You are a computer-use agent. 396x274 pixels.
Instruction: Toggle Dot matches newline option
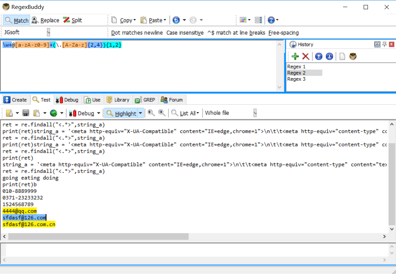pyautogui.click(x=137, y=33)
